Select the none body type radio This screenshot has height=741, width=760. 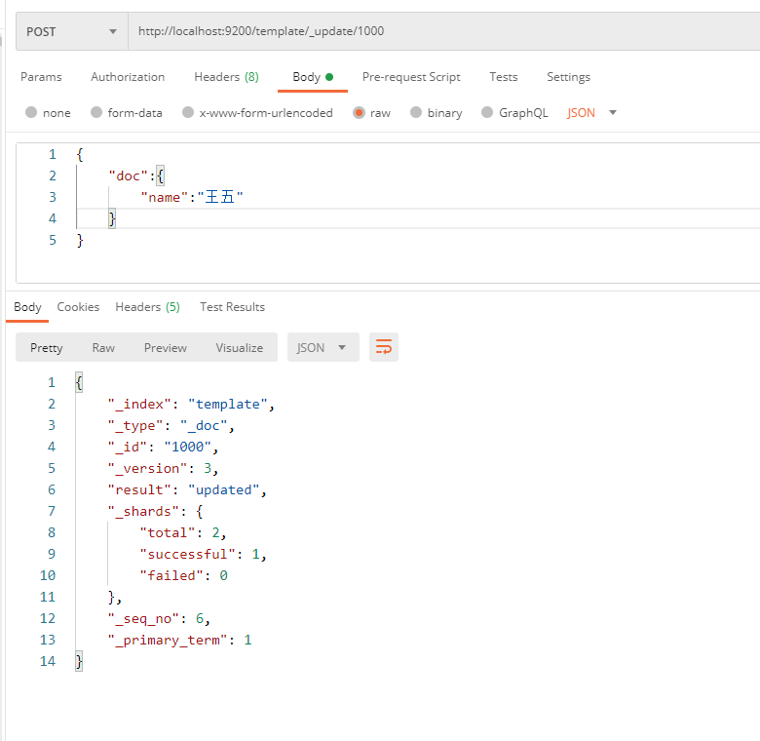tap(31, 112)
